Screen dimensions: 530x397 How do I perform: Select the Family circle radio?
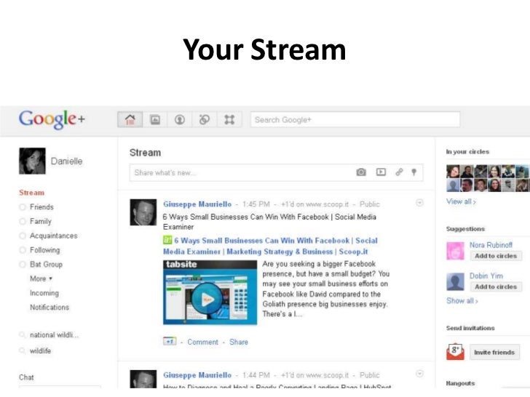click(x=23, y=222)
